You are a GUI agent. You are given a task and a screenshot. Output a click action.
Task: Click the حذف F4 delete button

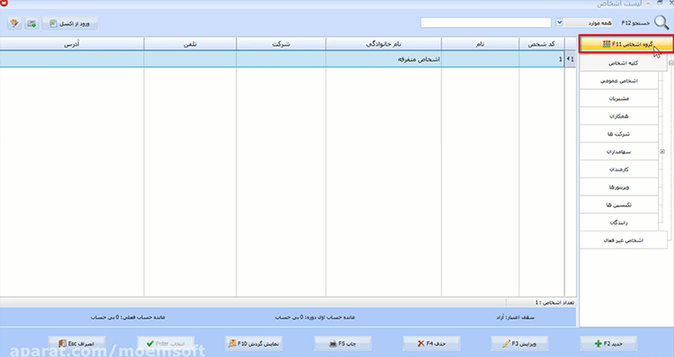point(431,344)
